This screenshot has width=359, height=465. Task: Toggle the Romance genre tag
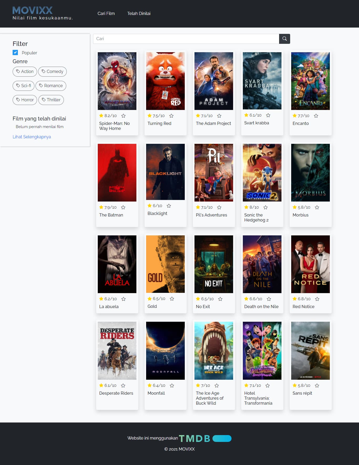(x=51, y=86)
